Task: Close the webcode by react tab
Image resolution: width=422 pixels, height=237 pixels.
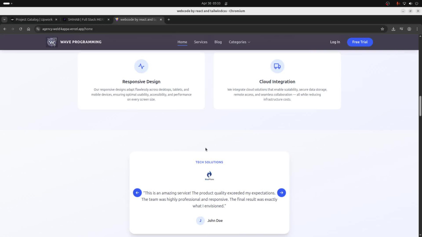Action: (161, 20)
